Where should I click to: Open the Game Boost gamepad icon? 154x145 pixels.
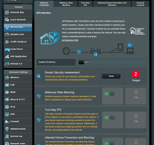(x=7, y=49)
